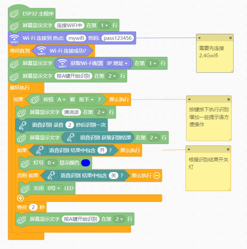Edit the recording seconds value 2
This screenshot has height=249, width=247.
coord(70,125)
